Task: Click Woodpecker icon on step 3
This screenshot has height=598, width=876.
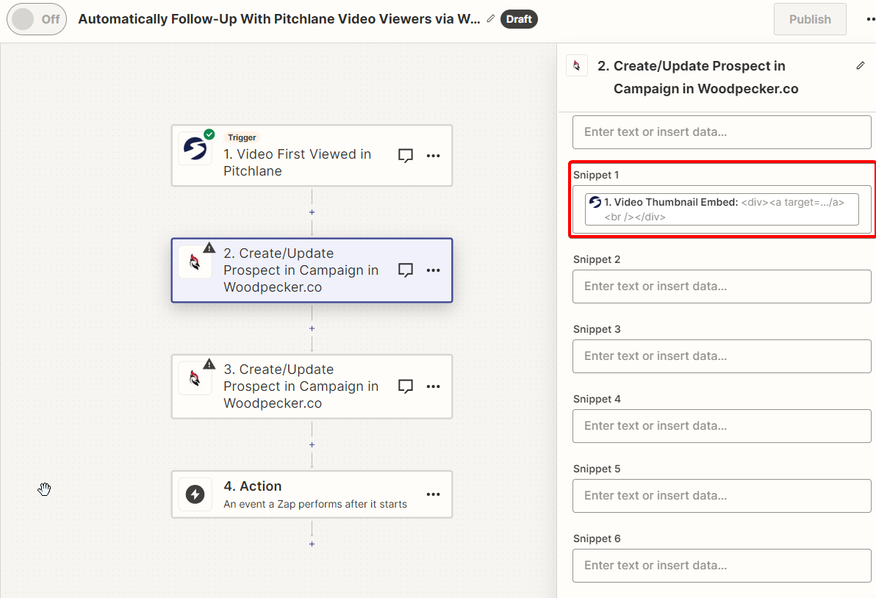Action: [195, 378]
